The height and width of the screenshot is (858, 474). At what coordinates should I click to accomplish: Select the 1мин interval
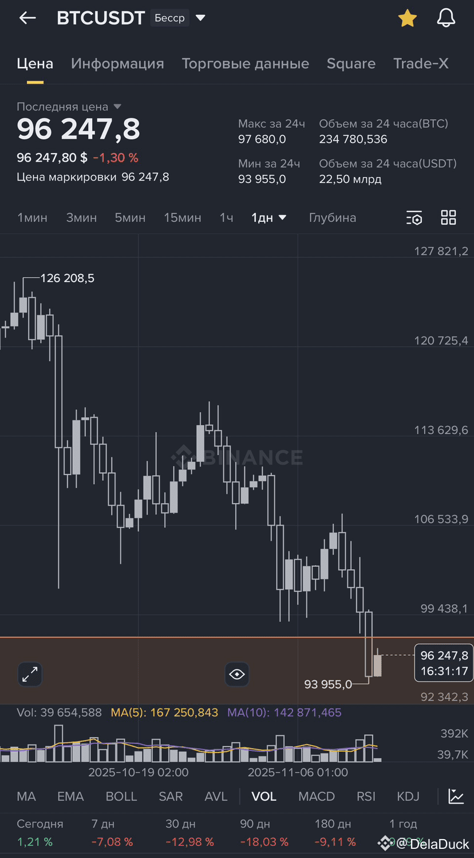coord(32,218)
